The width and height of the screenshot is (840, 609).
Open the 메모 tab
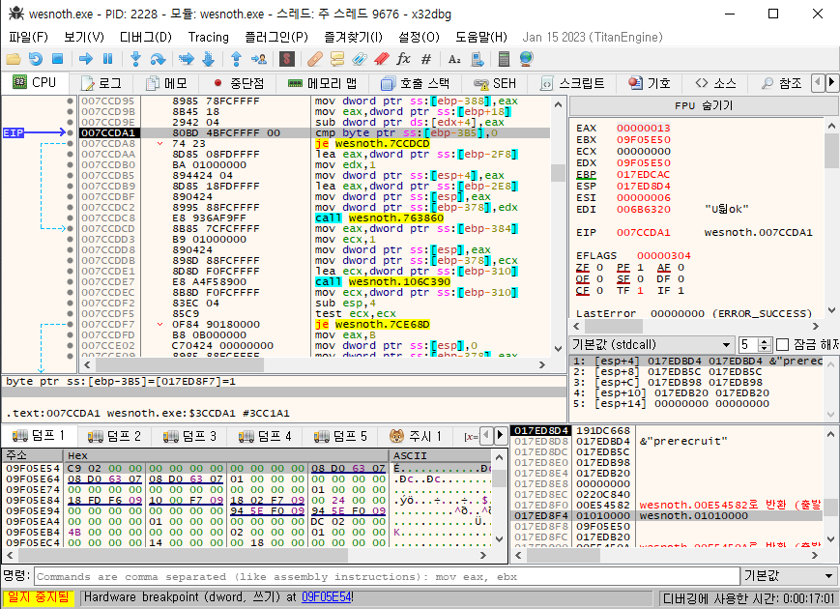click(166, 83)
